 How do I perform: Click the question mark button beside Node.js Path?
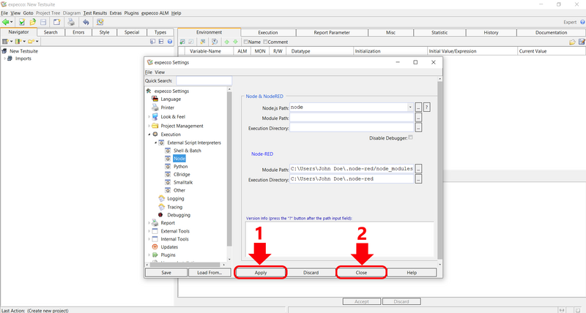tap(426, 107)
